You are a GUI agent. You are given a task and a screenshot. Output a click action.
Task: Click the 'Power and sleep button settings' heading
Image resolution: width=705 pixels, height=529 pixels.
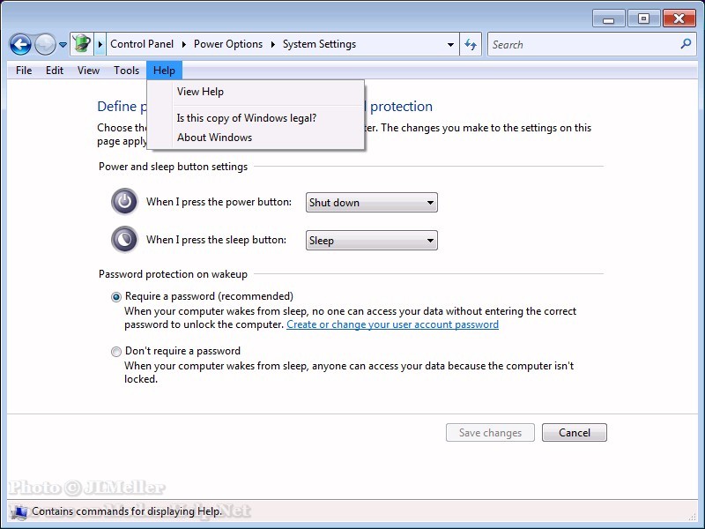[173, 167]
